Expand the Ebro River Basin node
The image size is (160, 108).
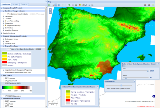point(3,44)
